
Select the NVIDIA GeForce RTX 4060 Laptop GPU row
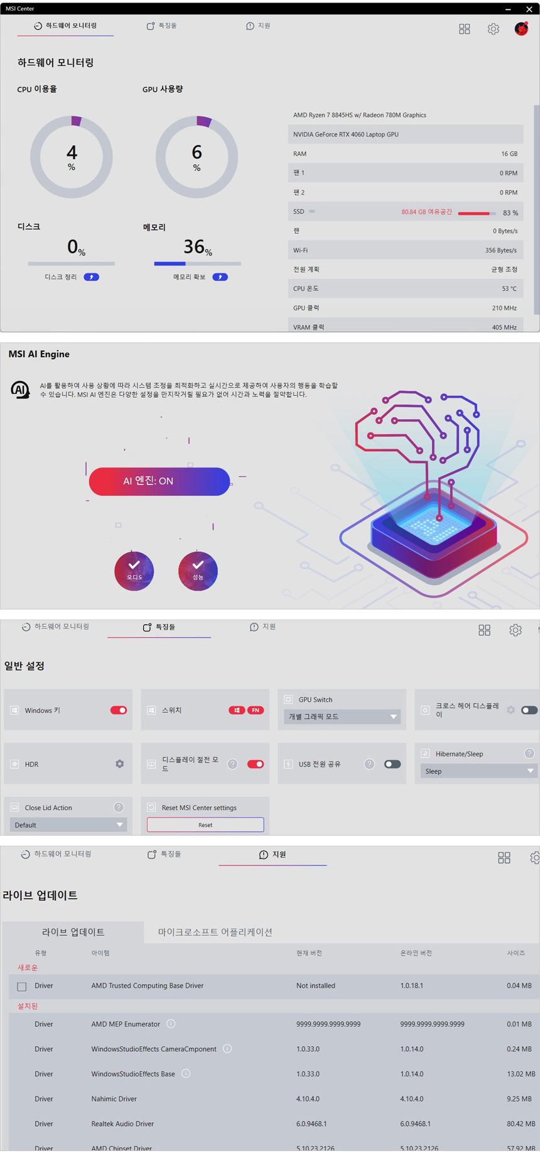click(406, 134)
